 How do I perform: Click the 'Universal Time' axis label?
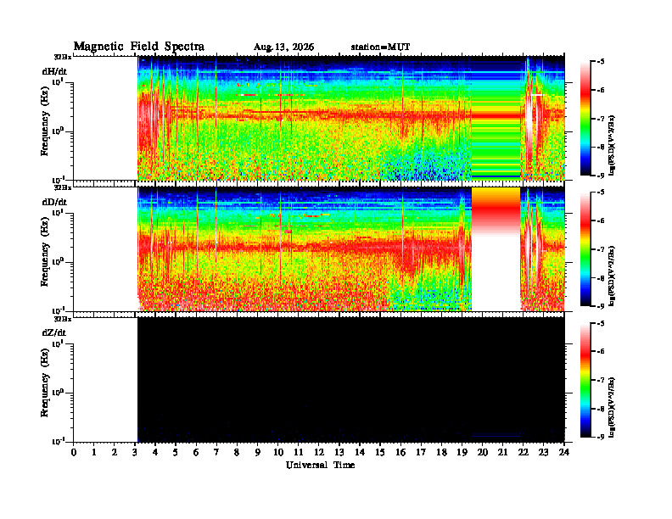(320, 465)
